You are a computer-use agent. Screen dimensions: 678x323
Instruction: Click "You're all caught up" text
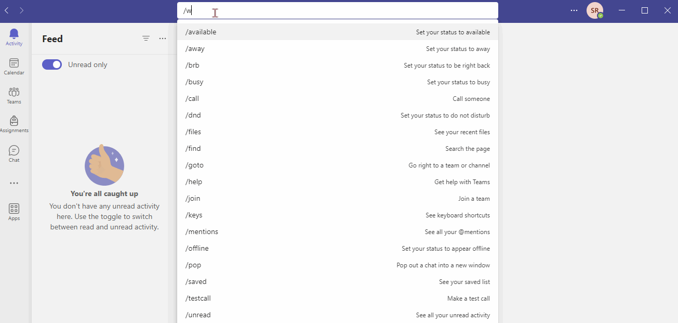click(104, 193)
